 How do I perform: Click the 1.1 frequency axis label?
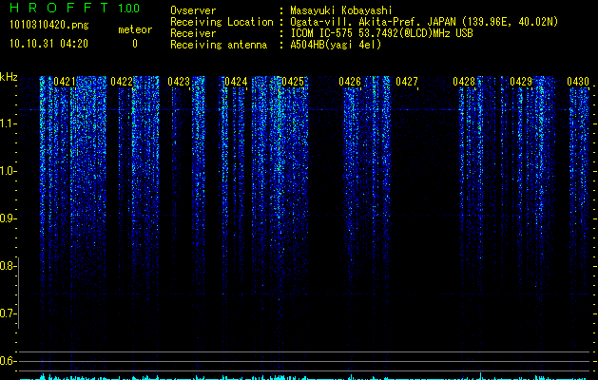click(8, 123)
